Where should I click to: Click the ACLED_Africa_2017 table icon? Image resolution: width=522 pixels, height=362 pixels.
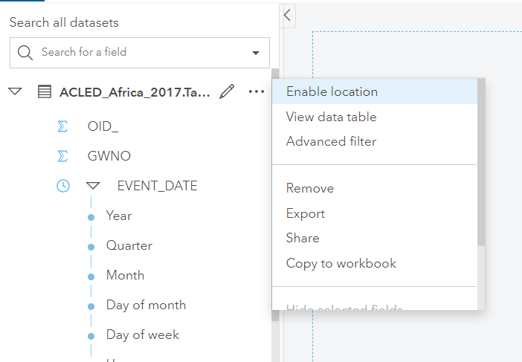45,91
